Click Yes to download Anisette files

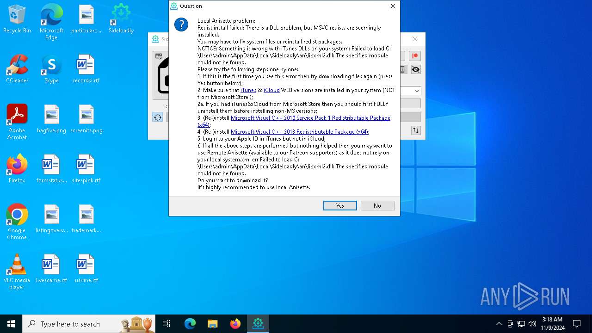coord(340,205)
